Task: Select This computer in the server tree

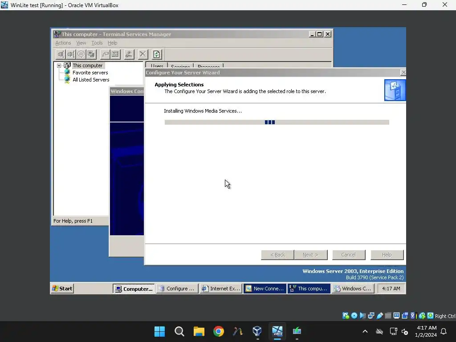Action: [87, 66]
